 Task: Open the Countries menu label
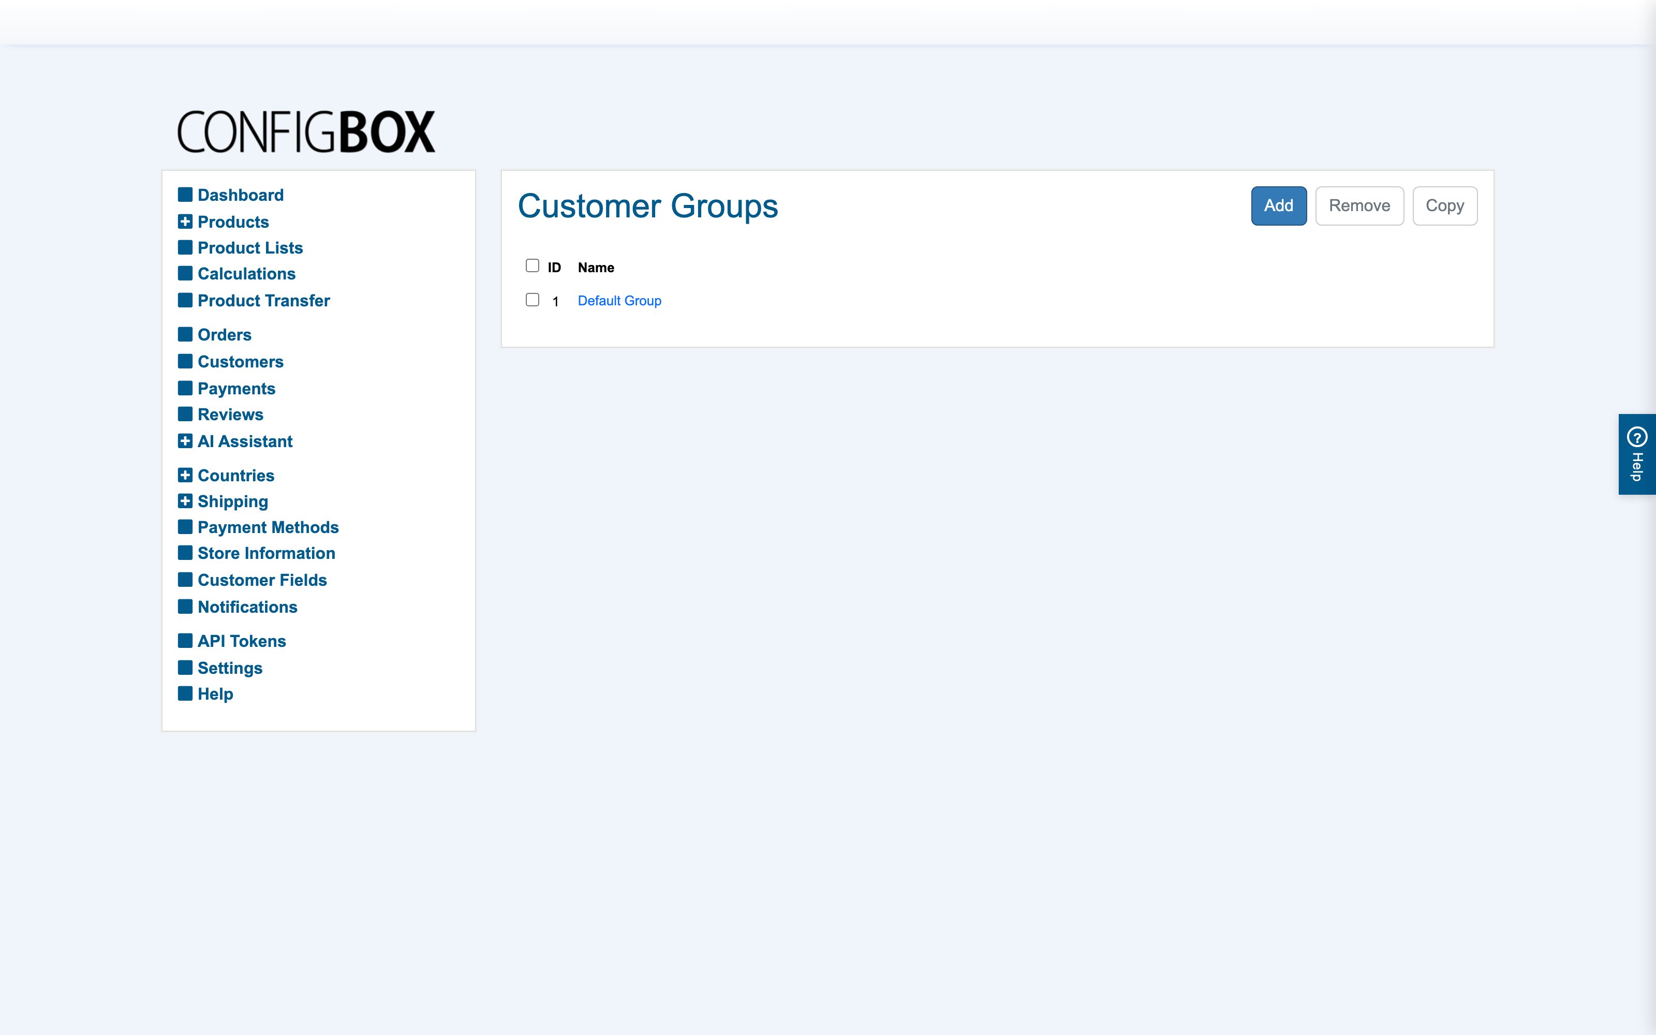coord(235,475)
